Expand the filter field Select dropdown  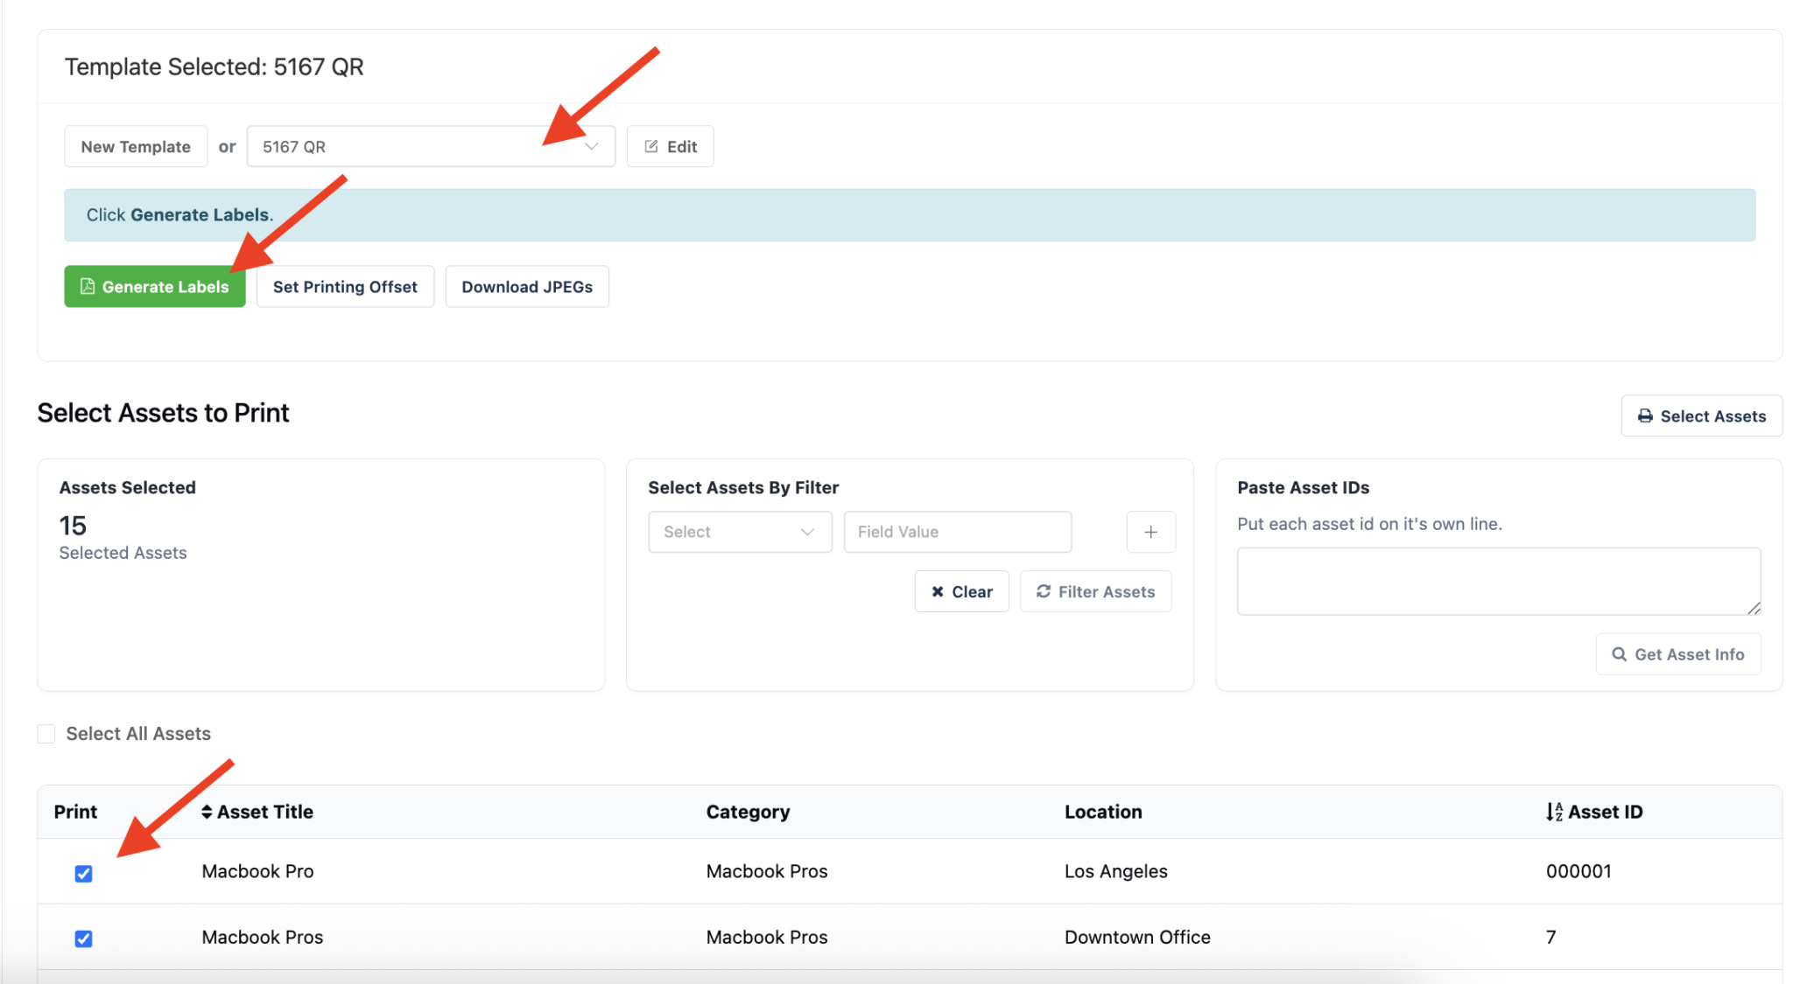tap(740, 532)
